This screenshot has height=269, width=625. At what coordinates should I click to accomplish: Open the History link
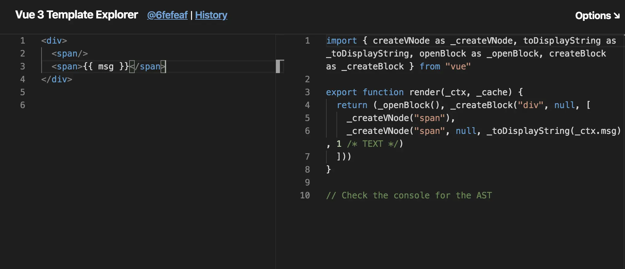[x=211, y=15]
